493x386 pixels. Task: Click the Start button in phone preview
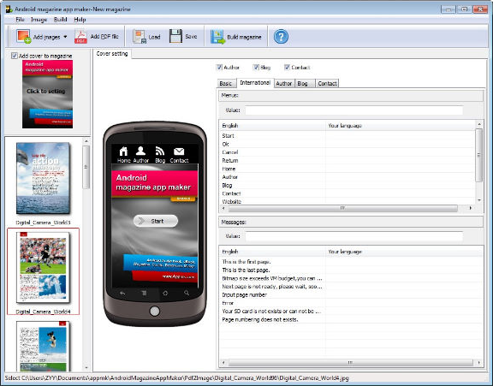[x=156, y=221]
